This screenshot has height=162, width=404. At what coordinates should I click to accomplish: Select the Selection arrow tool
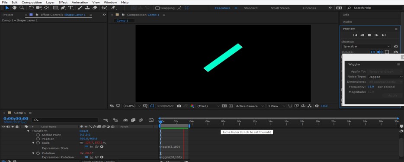[x=7, y=8]
